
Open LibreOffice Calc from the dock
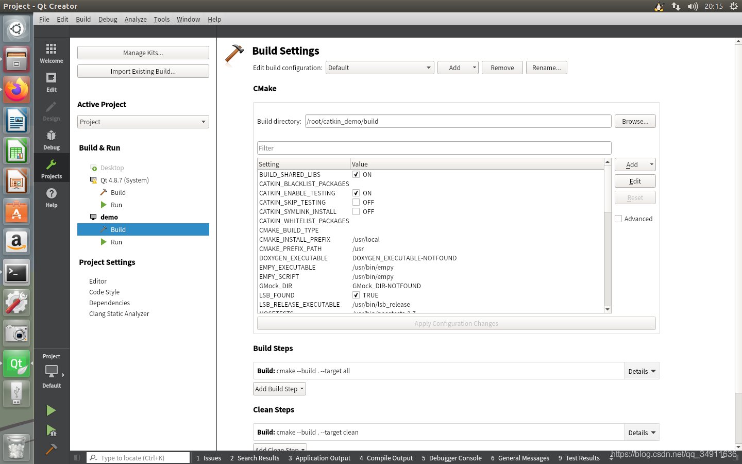tap(16, 151)
